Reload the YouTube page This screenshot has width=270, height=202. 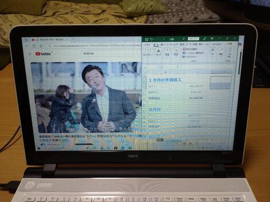pyautogui.click(x=34, y=46)
